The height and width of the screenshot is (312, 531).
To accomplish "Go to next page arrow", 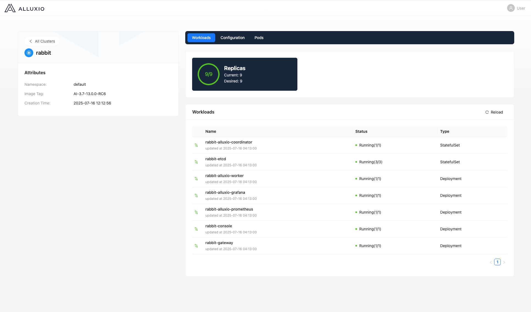I will [504, 262].
